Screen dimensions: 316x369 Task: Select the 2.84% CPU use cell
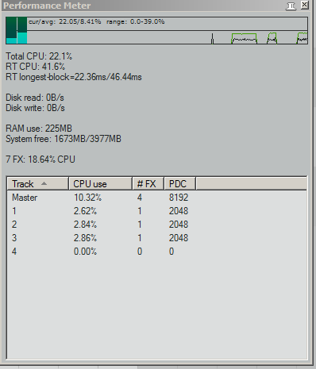click(x=85, y=225)
